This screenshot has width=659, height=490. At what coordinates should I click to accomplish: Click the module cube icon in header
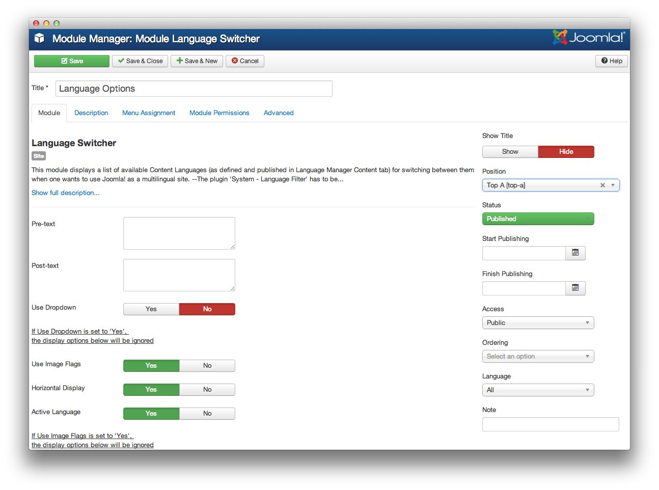pyautogui.click(x=39, y=39)
